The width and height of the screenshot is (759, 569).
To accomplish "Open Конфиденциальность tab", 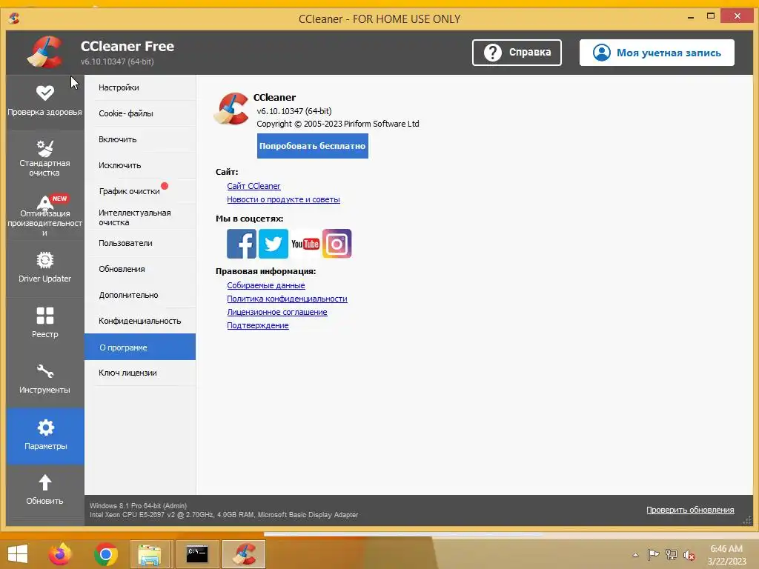I will (x=140, y=321).
